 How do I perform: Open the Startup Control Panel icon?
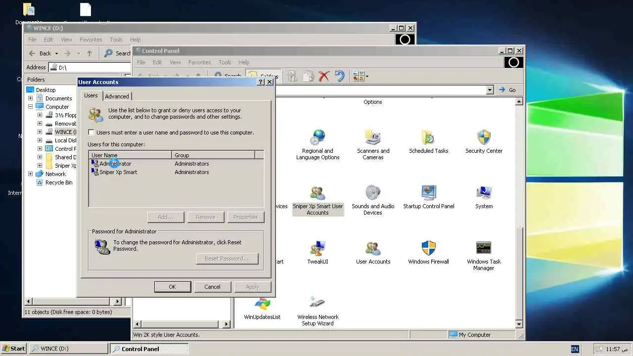point(428,197)
